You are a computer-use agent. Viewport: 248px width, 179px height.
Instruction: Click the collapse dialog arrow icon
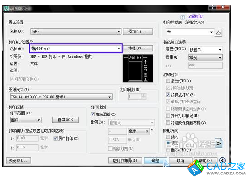(222, 160)
